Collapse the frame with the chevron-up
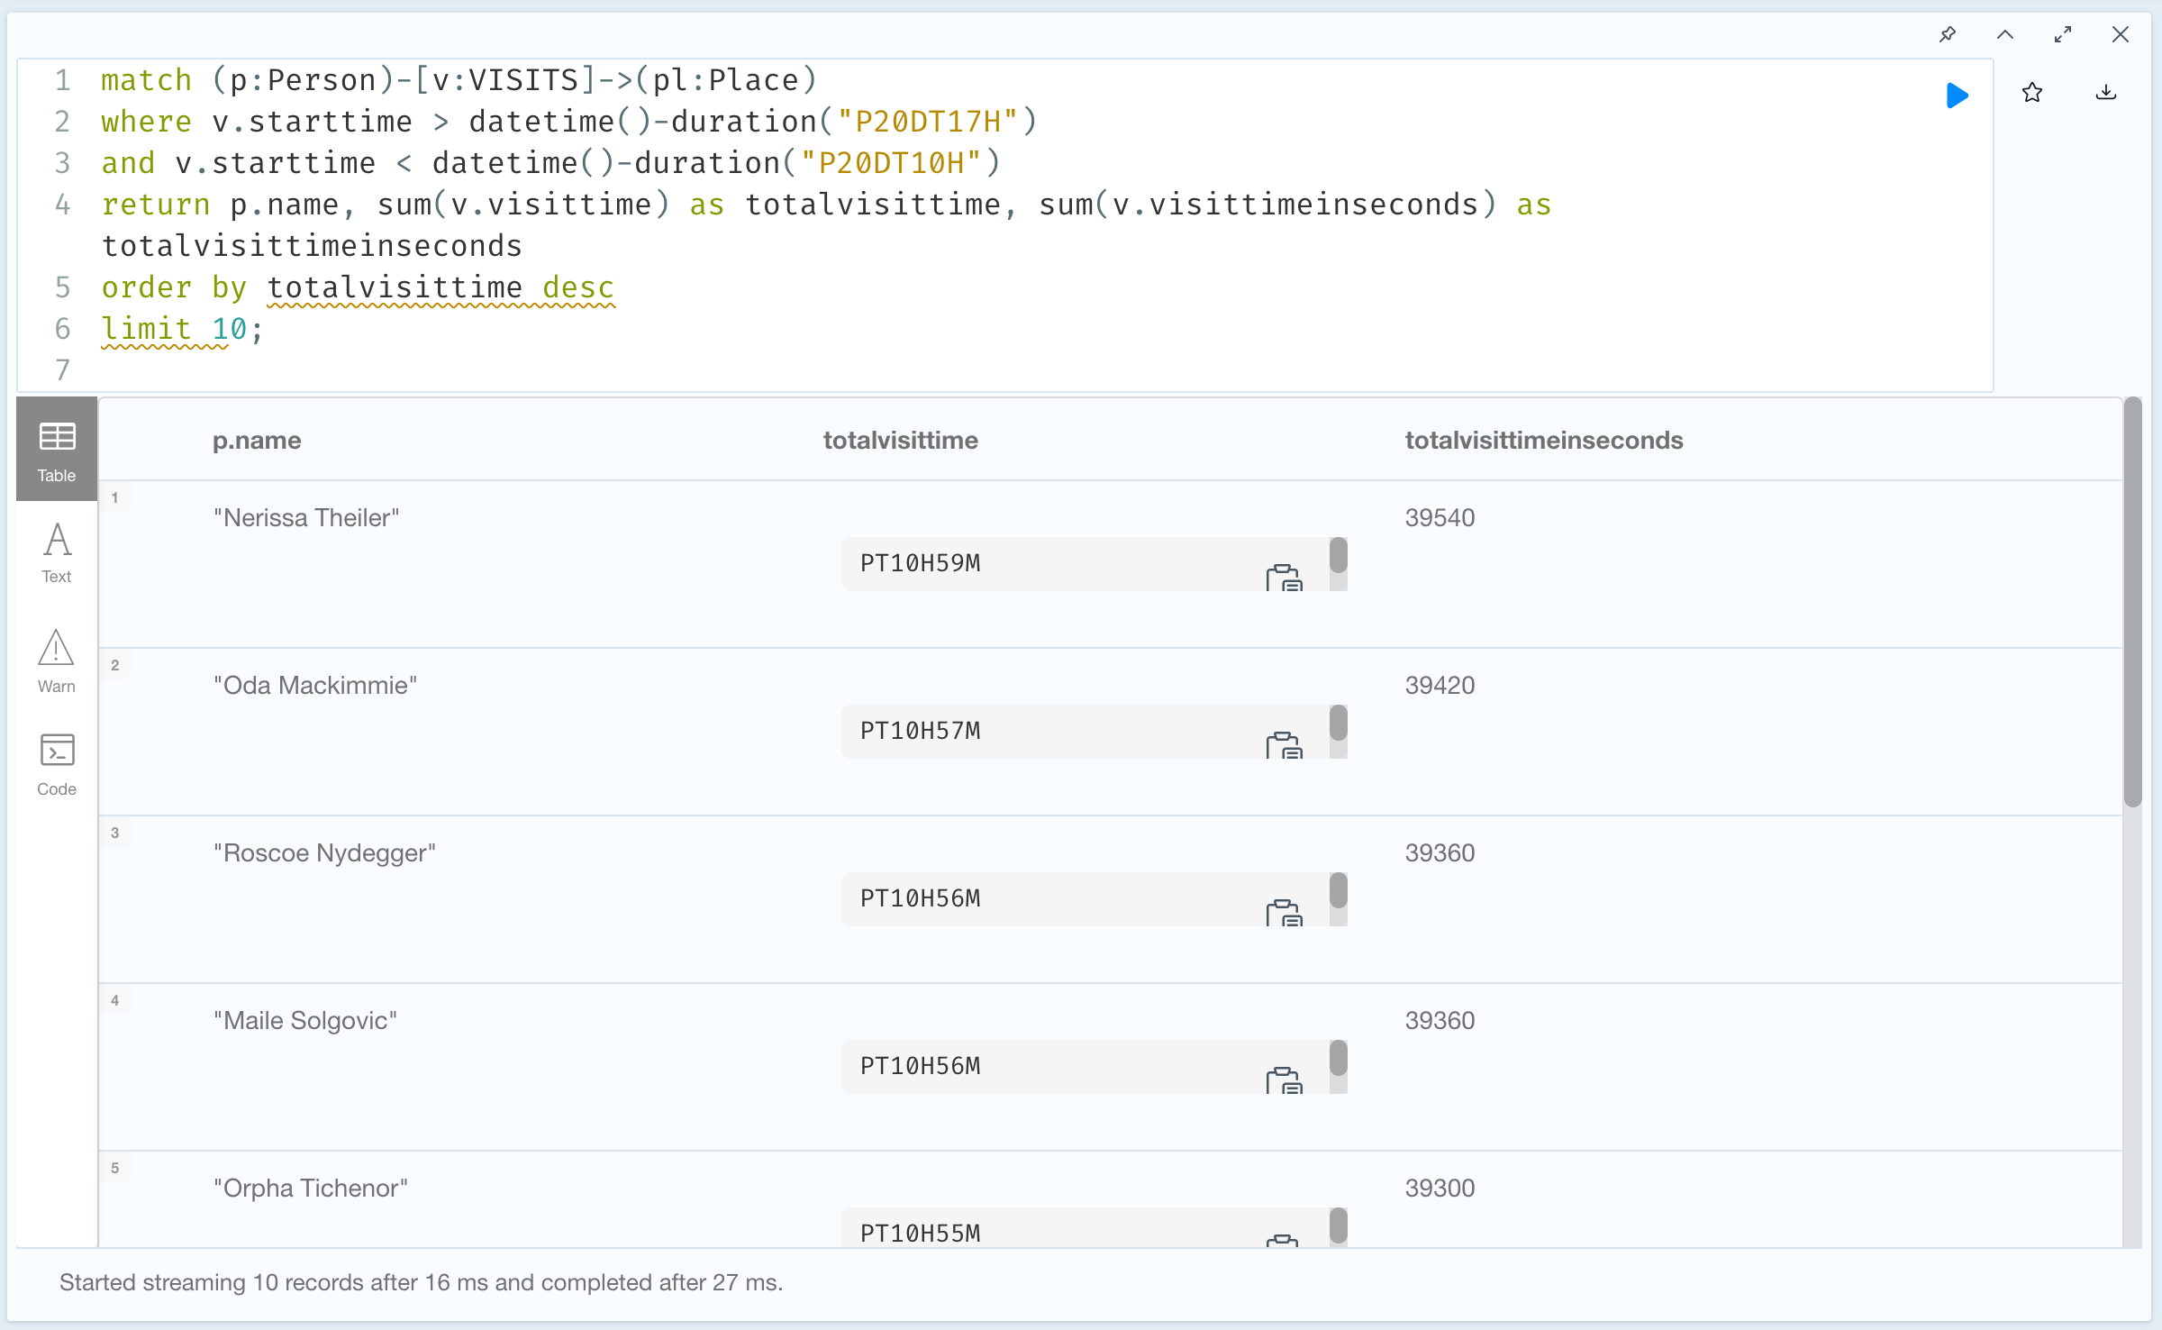This screenshot has height=1330, width=2162. [2005, 34]
